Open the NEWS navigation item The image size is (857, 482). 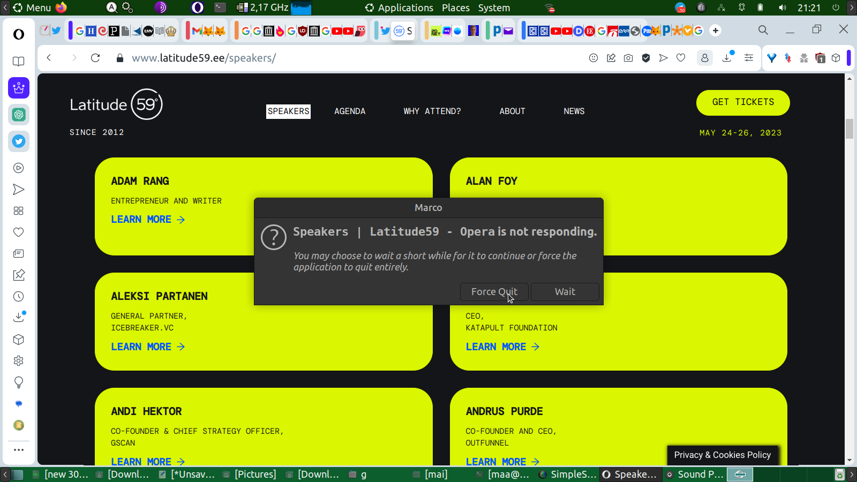[574, 111]
